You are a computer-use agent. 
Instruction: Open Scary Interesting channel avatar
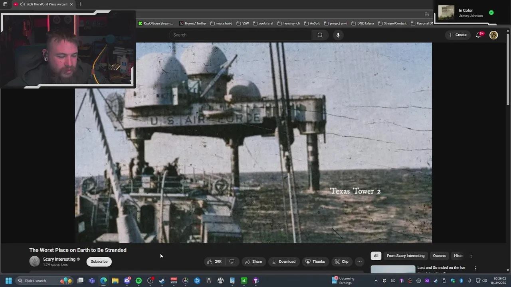[x=35, y=261]
